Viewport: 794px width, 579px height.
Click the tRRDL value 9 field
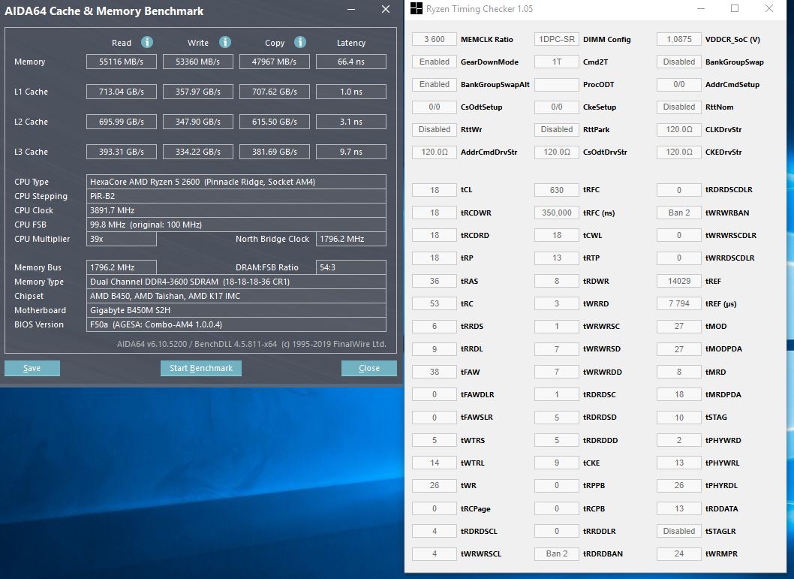(x=435, y=349)
